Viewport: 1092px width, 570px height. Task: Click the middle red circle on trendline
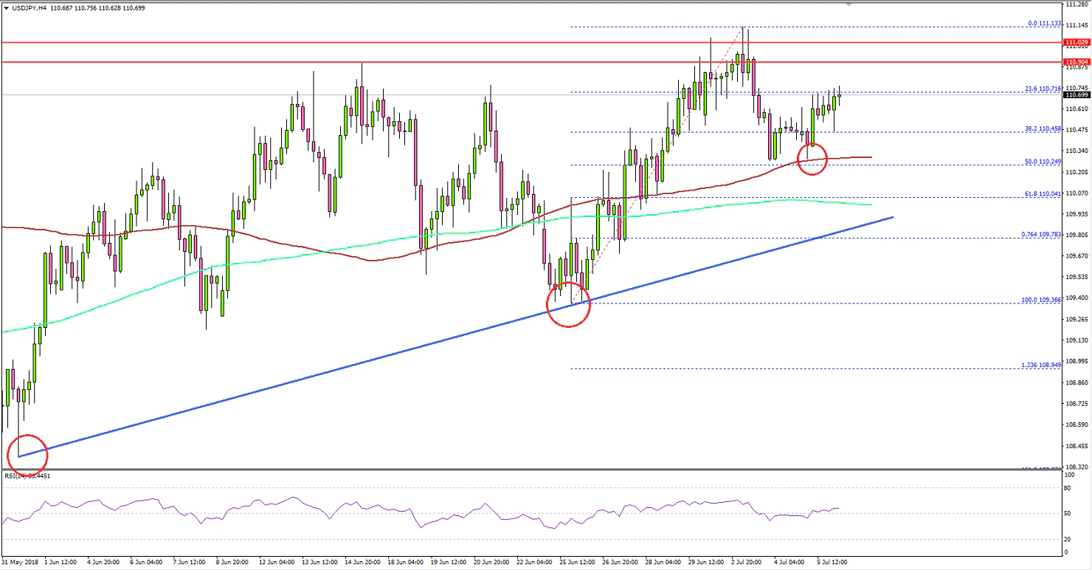[x=569, y=305]
